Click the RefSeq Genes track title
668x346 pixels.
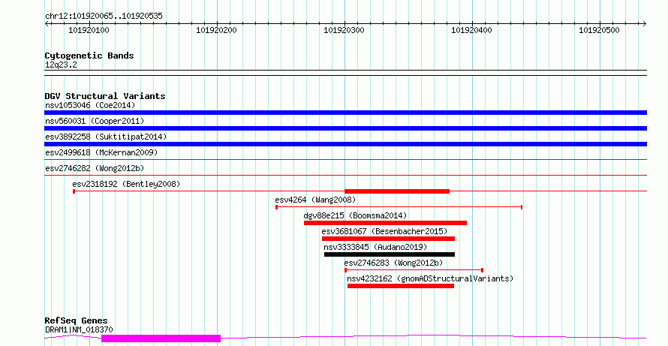tap(76, 320)
